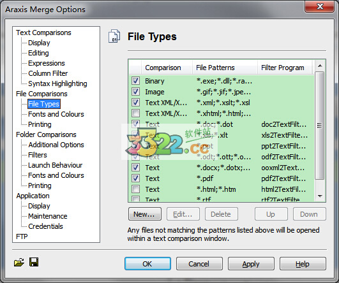Click the Help button
The height and width of the screenshot is (283, 339).
pos(303,264)
